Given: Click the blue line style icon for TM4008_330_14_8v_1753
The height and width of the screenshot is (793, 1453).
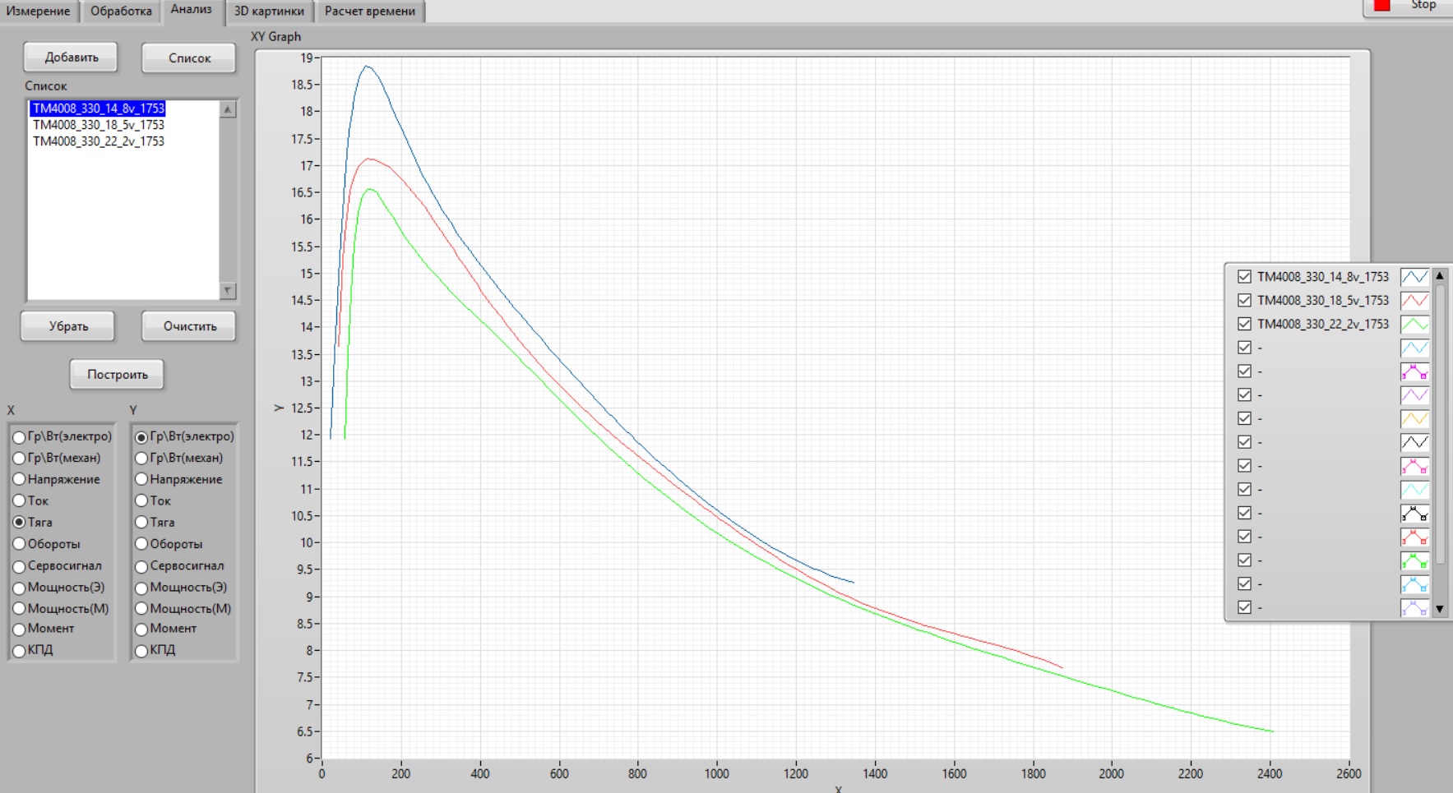Looking at the screenshot, I should [x=1414, y=277].
